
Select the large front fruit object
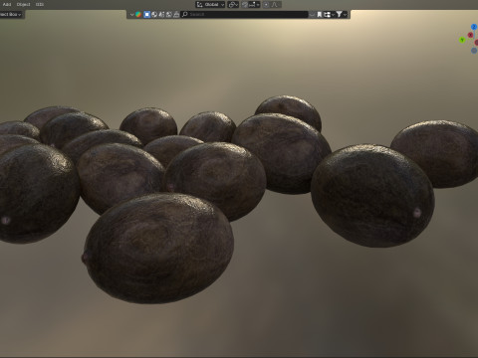158,249
